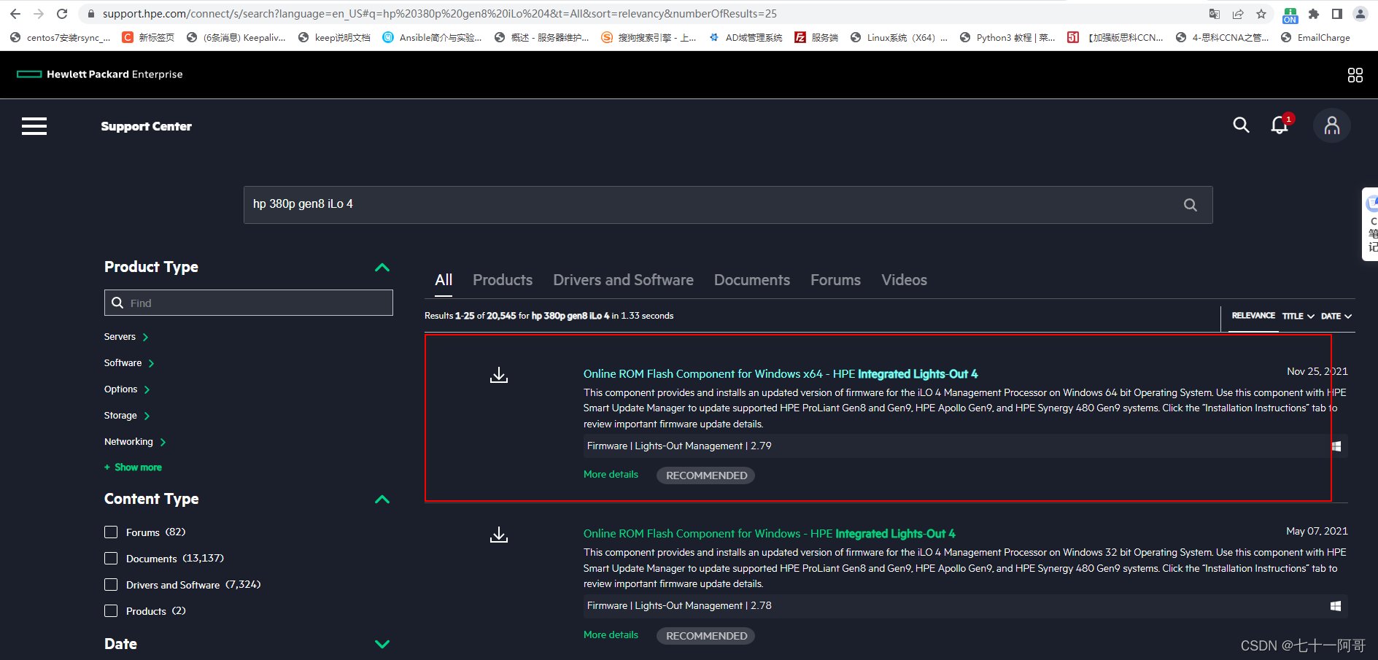1378x660 pixels.
Task: Click search icon inside the query box
Action: pos(1190,205)
